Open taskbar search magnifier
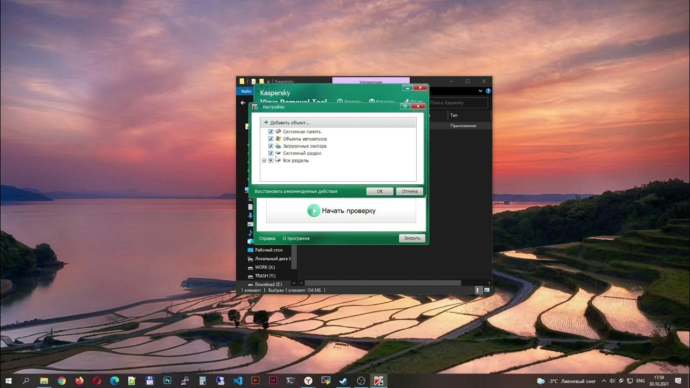Viewport: 690px width, 388px height. 26,380
